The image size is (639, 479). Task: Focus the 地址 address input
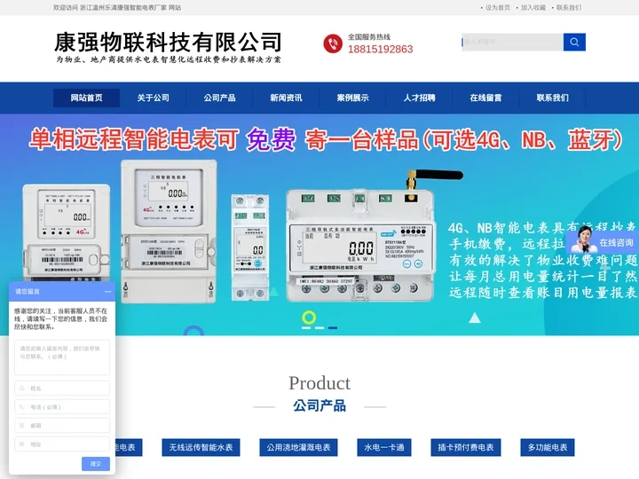click(x=62, y=444)
